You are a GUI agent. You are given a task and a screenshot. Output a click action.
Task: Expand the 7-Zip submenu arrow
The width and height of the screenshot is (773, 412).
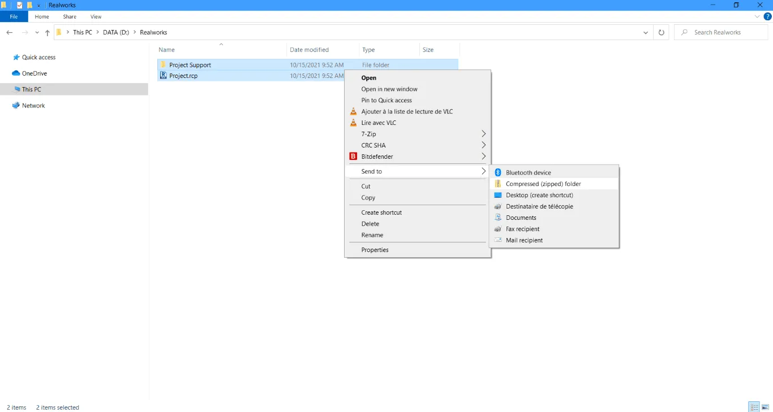(483, 134)
